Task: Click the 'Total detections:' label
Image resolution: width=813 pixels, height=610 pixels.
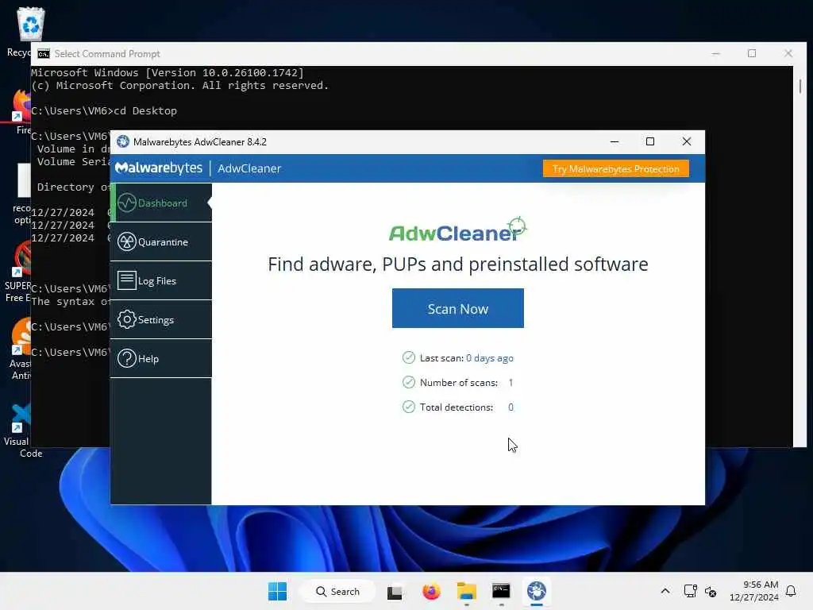Action: tap(457, 407)
